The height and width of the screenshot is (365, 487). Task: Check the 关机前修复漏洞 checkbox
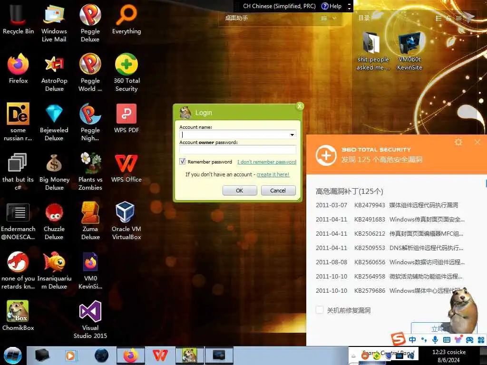(320, 310)
